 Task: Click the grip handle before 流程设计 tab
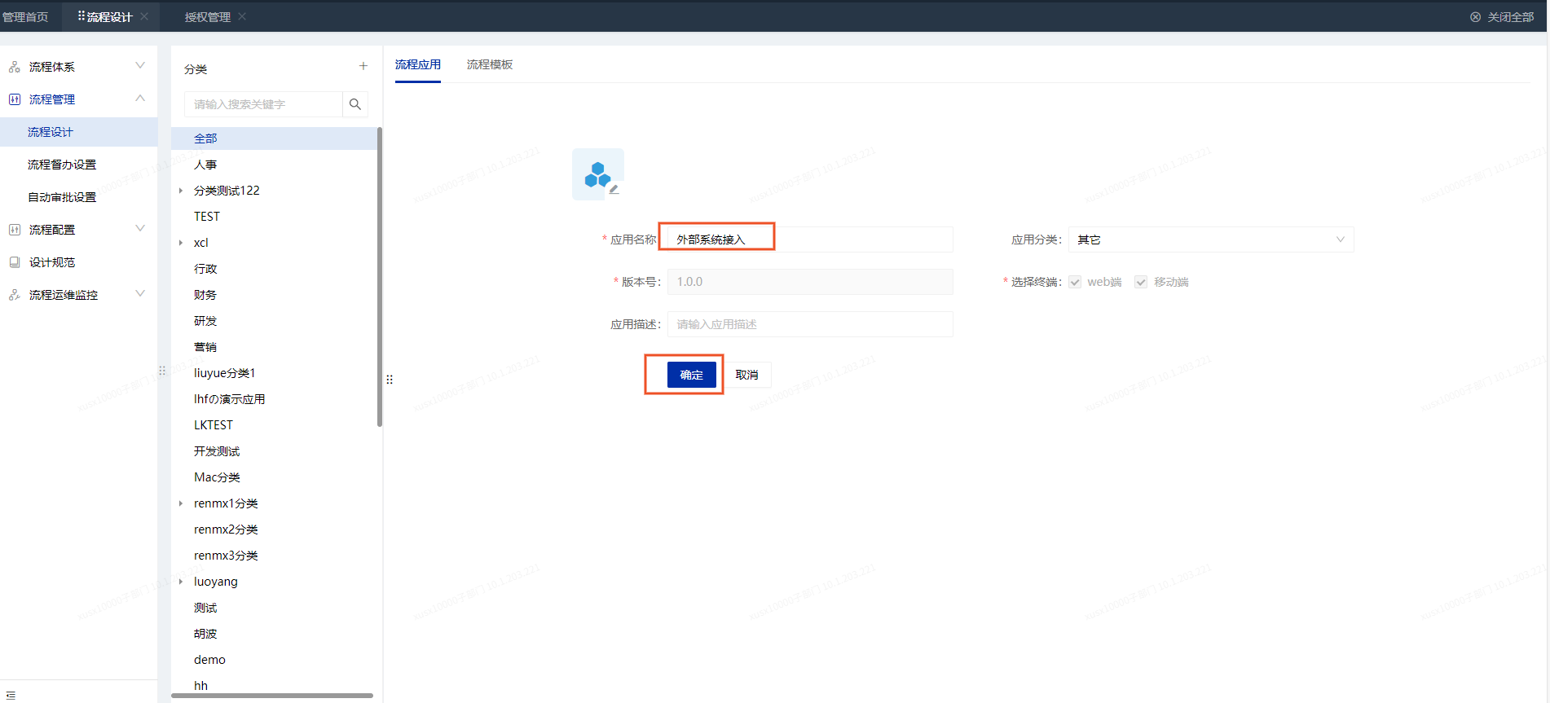click(x=81, y=15)
